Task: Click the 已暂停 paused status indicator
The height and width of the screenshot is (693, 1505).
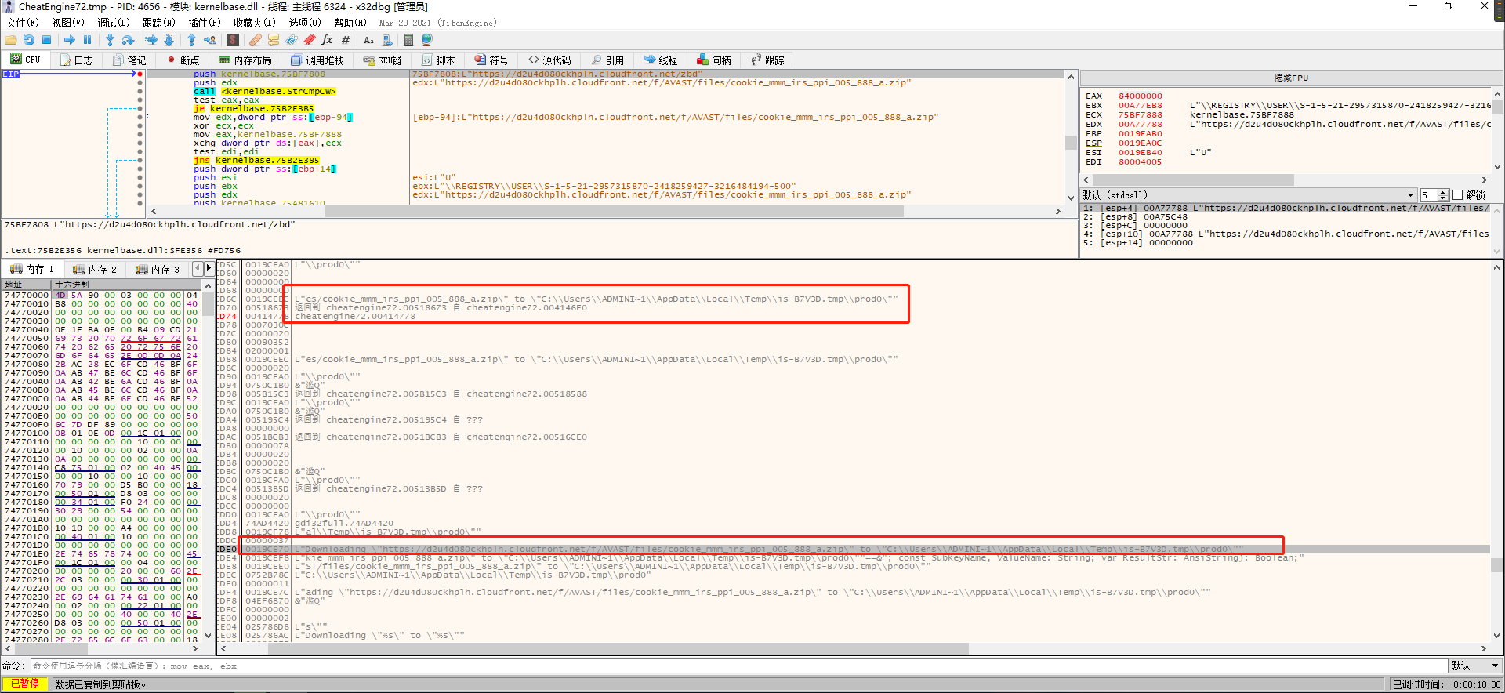Action: pyautogui.click(x=25, y=684)
